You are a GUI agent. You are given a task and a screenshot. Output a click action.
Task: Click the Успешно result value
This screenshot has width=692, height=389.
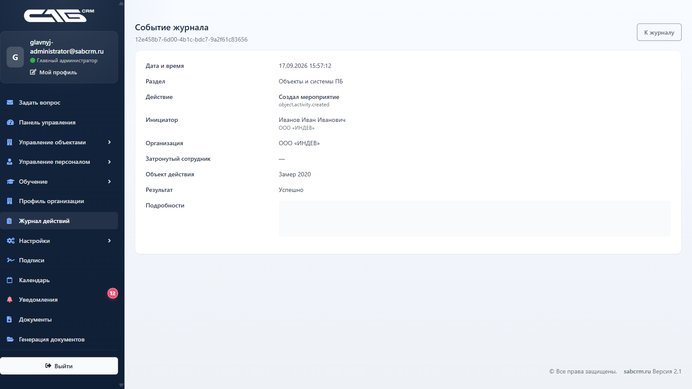pos(291,190)
